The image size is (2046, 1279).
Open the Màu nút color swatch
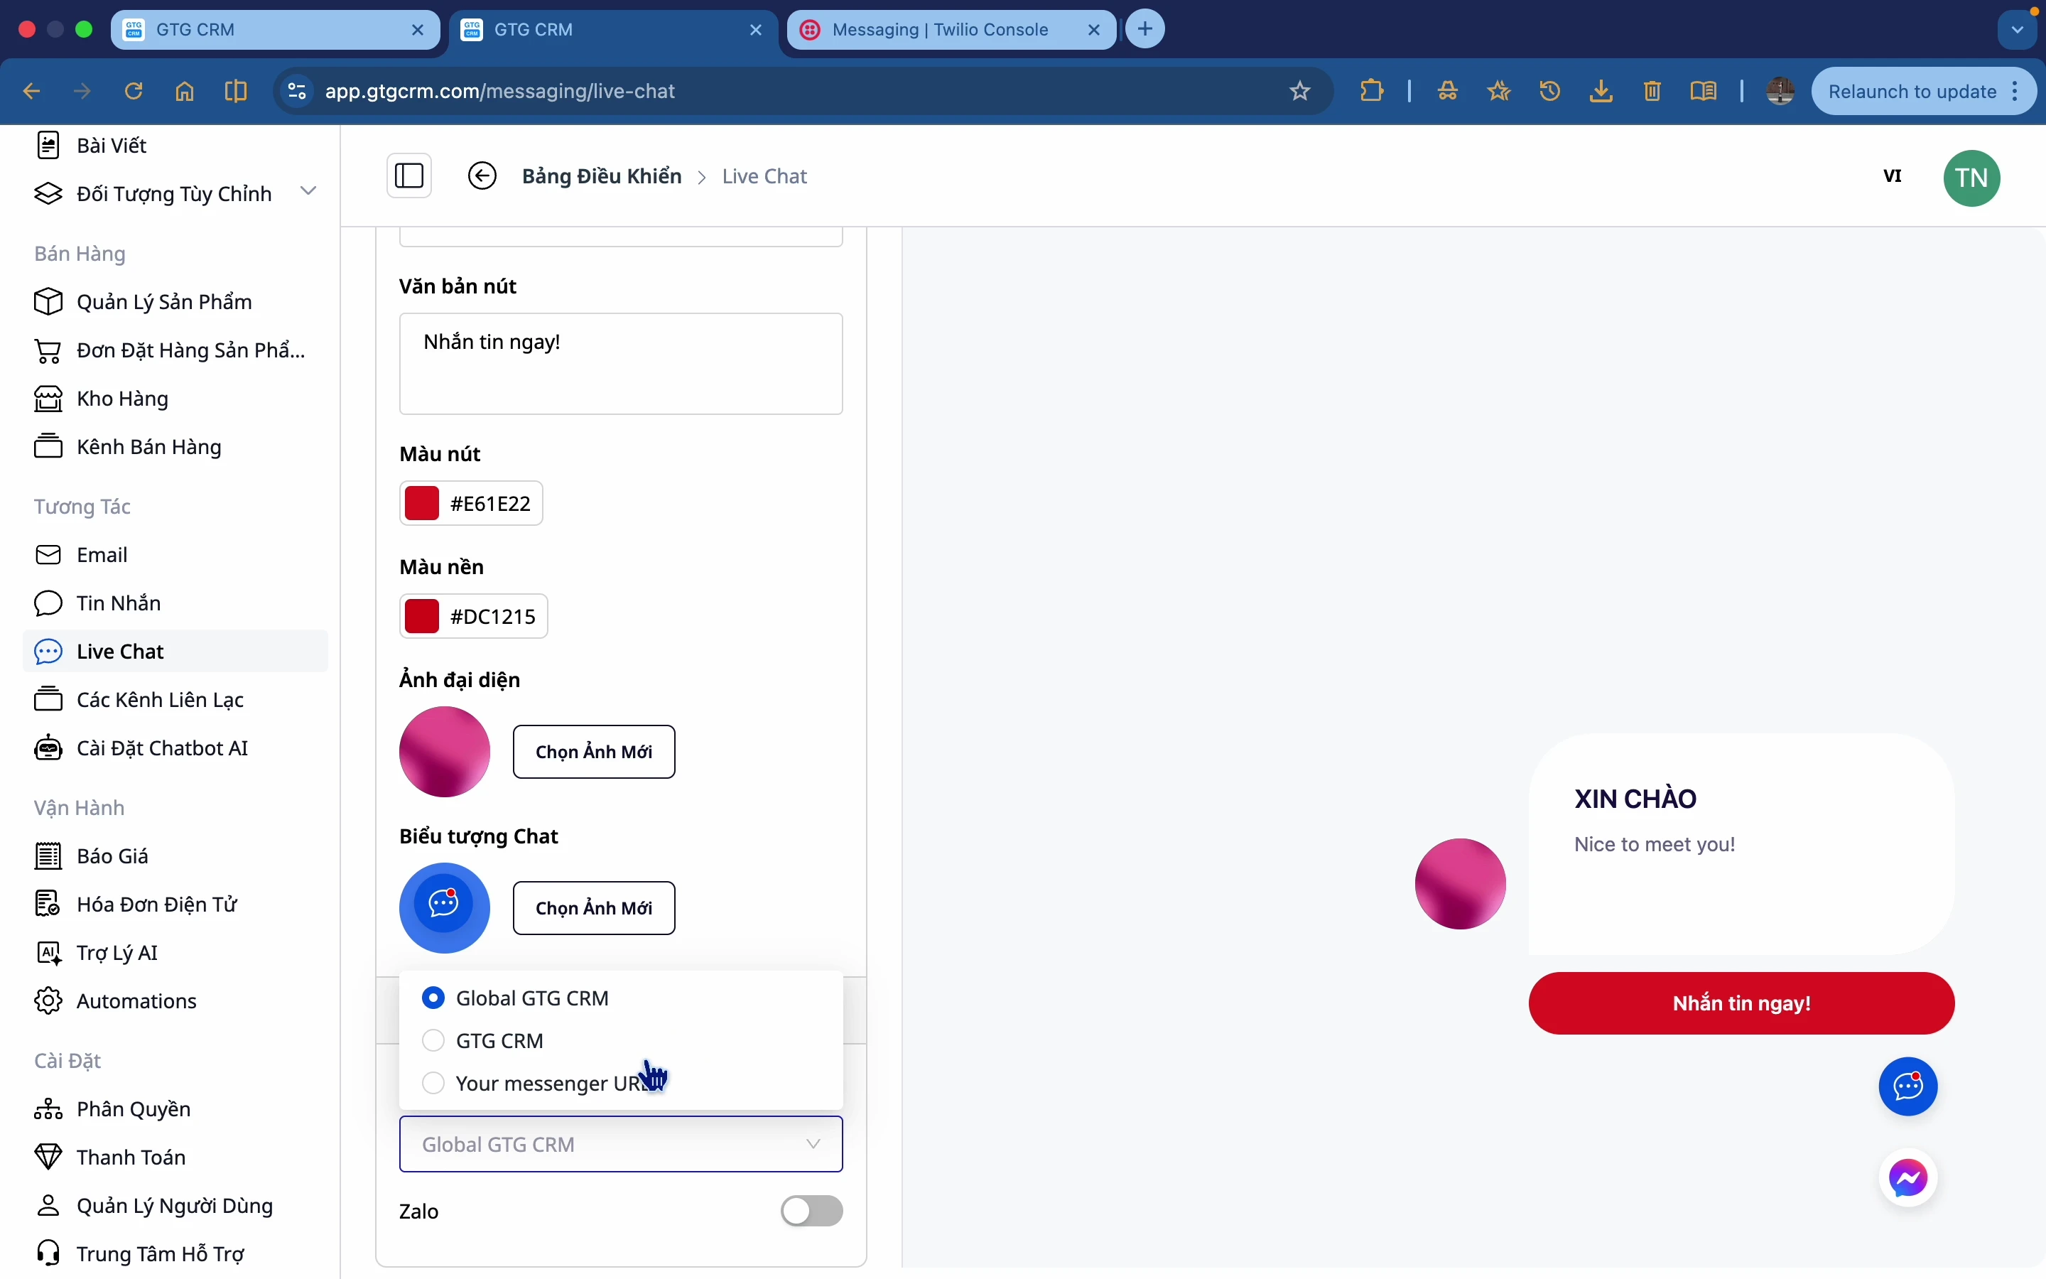click(x=422, y=503)
